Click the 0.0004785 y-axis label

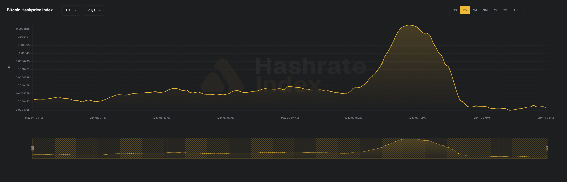[23, 78]
